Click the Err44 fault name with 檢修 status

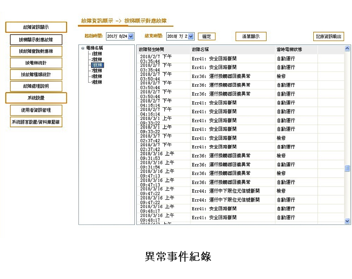coord(225,191)
